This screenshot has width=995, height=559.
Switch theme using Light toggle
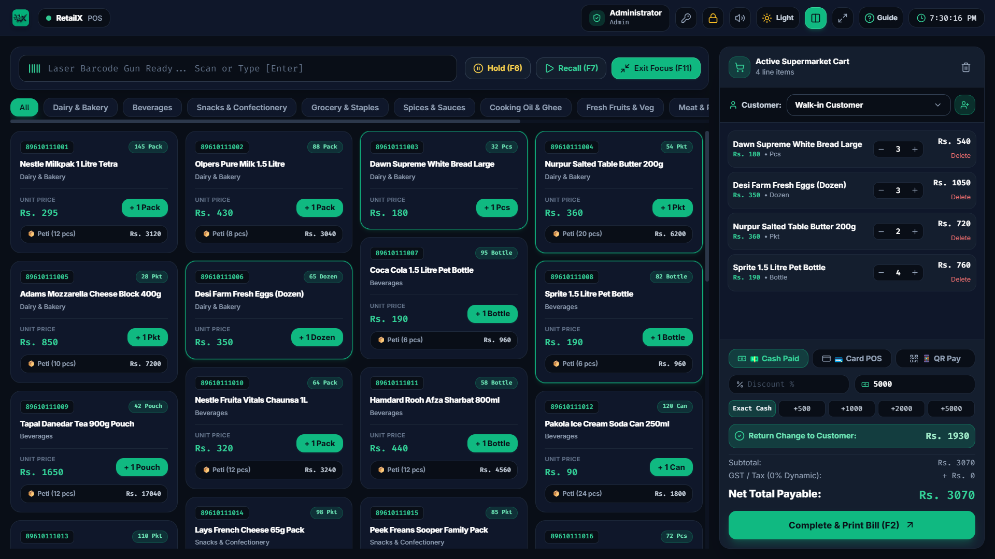point(778,18)
